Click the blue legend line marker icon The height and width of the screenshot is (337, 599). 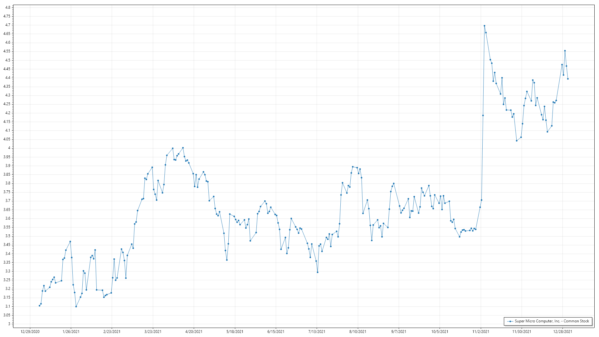pyautogui.click(x=510, y=321)
